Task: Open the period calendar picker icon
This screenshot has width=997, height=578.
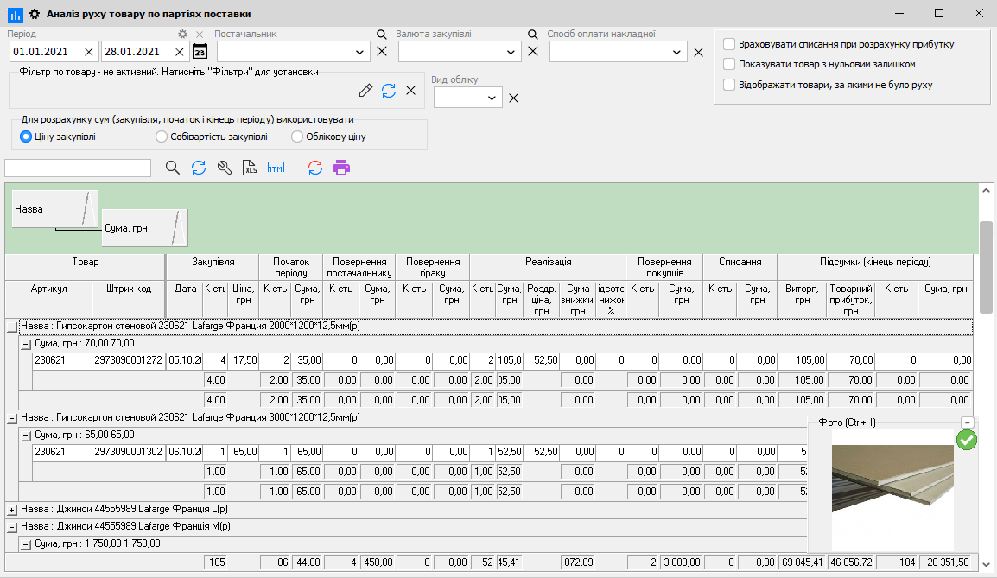Action: click(200, 52)
